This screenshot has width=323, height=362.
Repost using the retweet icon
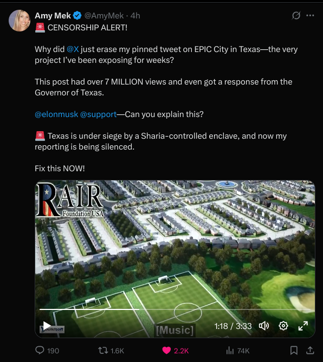click(x=103, y=351)
